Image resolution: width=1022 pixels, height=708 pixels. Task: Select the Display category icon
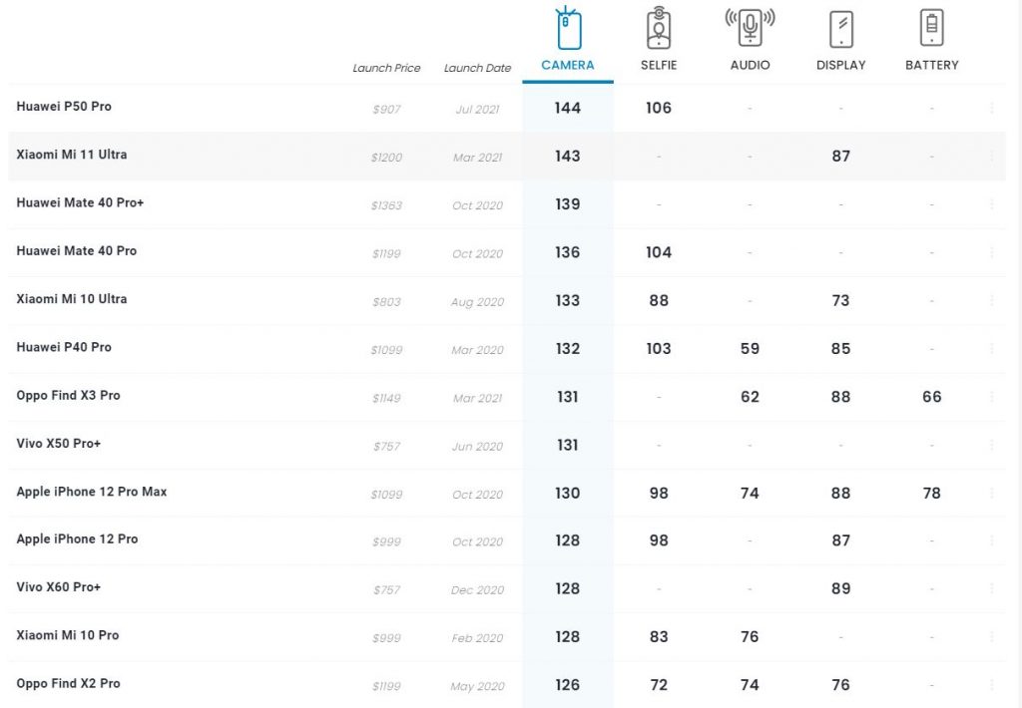(x=840, y=29)
